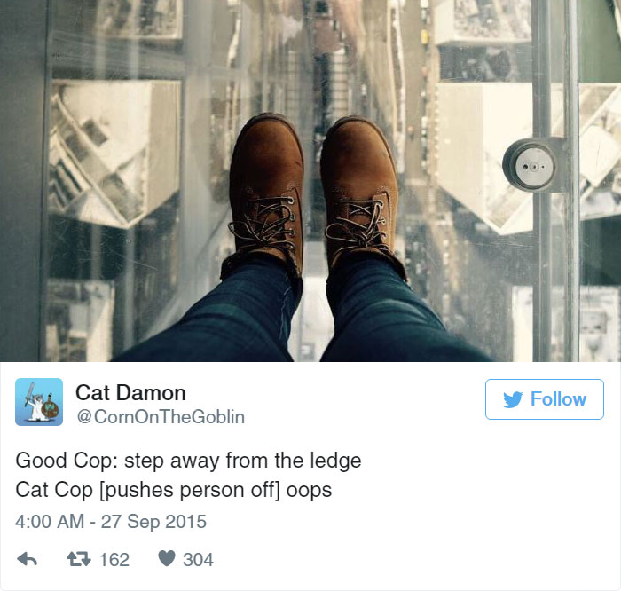
Task: Click the 27 Sep 2015 date
Action: (153, 522)
